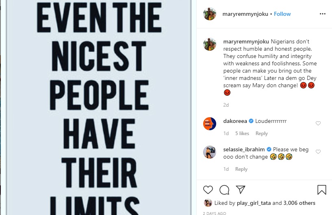This screenshot has width=332, height=215.
Task: Open three-dot more options menu
Action: pos(323,14)
